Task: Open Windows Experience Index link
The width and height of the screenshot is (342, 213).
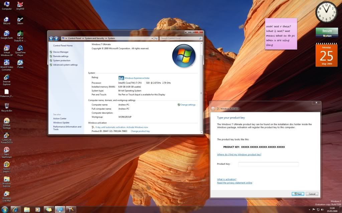Action: (x=137, y=78)
